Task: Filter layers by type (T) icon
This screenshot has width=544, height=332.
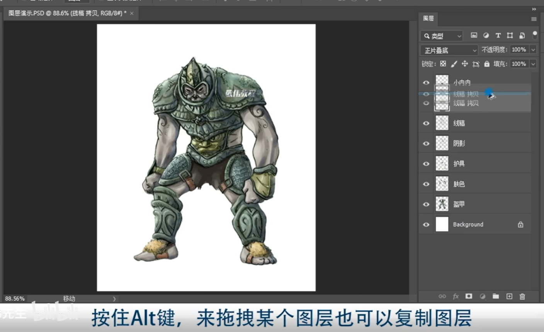Action: coord(498,35)
